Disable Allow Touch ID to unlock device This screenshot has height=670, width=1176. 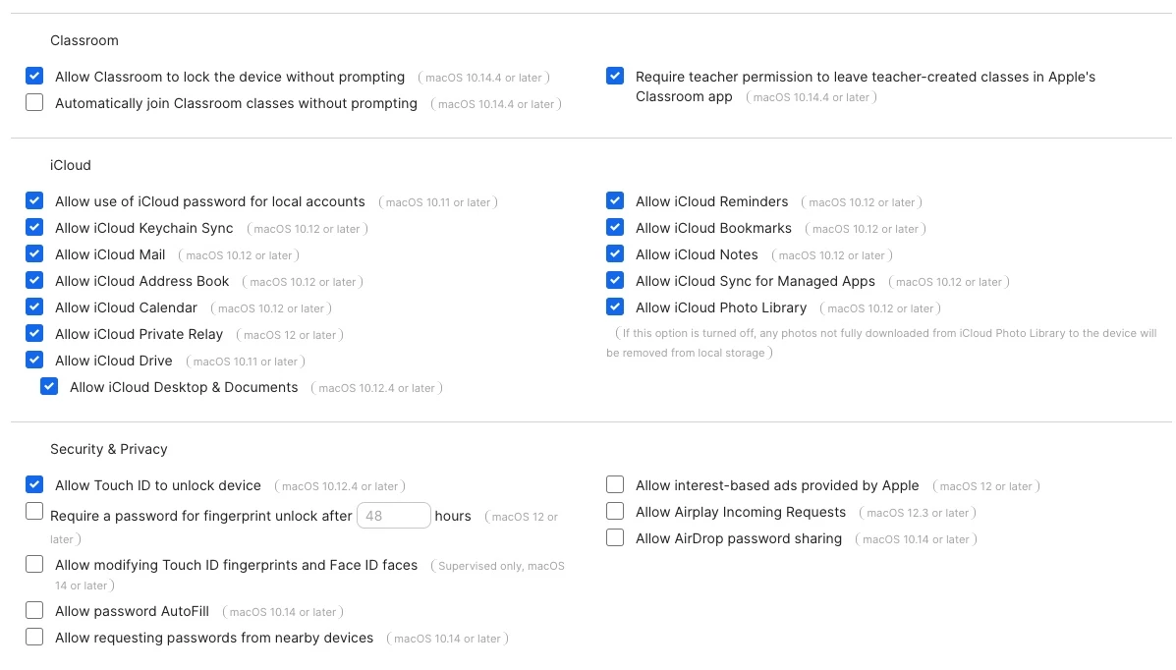(34, 484)
